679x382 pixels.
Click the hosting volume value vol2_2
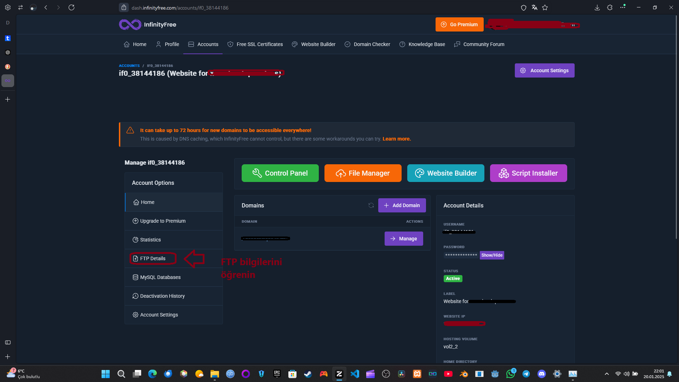pos(450,347)
